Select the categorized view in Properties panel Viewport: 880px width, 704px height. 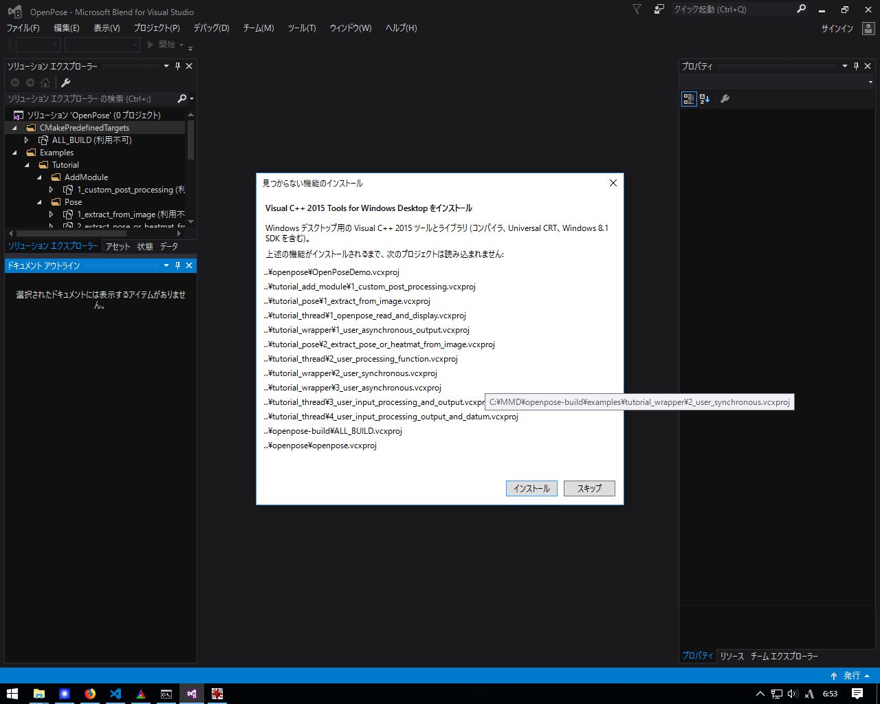688,98
